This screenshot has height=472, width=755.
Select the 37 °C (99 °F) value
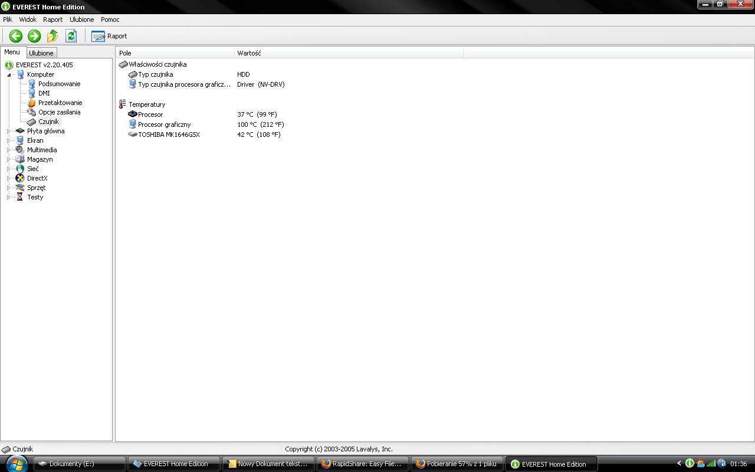[257, 114]
